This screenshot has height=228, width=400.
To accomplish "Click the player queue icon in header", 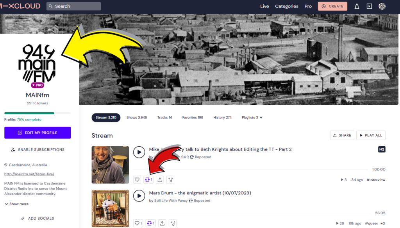I will pyautogui.click(x=369, y=6).
